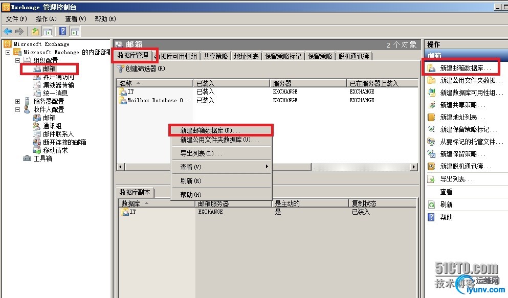Screen dimensions: 508x298
Task: Click the IT database icon in list
Action: [x=123, y=92]
